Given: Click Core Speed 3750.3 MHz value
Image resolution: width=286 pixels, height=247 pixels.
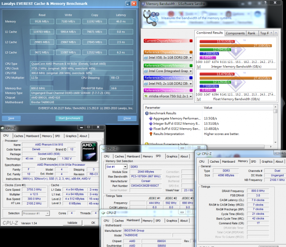Looking at the screenshot, I should (34, 189).
